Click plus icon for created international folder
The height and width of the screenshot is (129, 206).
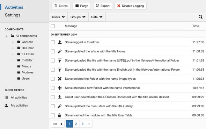(60, 88)
